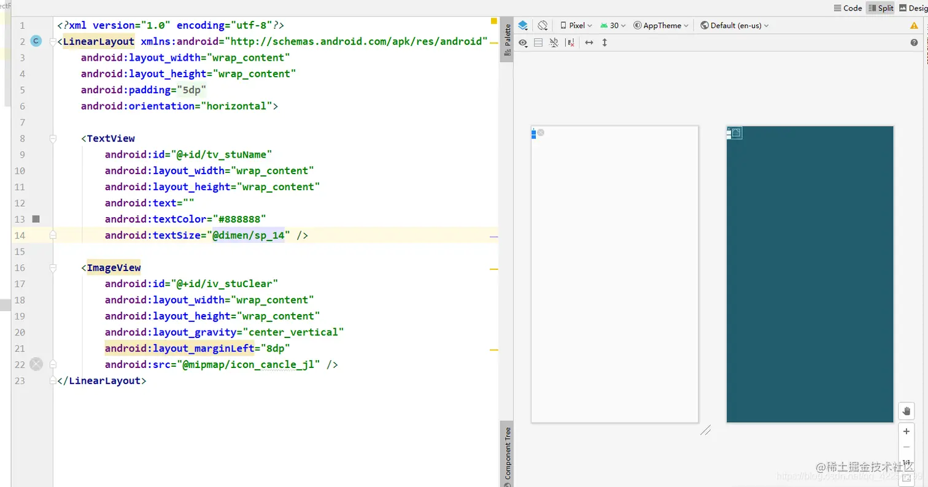Click line number 15 in gutter
This screenshot has height=487, width=928.
(x=19, y=251)
